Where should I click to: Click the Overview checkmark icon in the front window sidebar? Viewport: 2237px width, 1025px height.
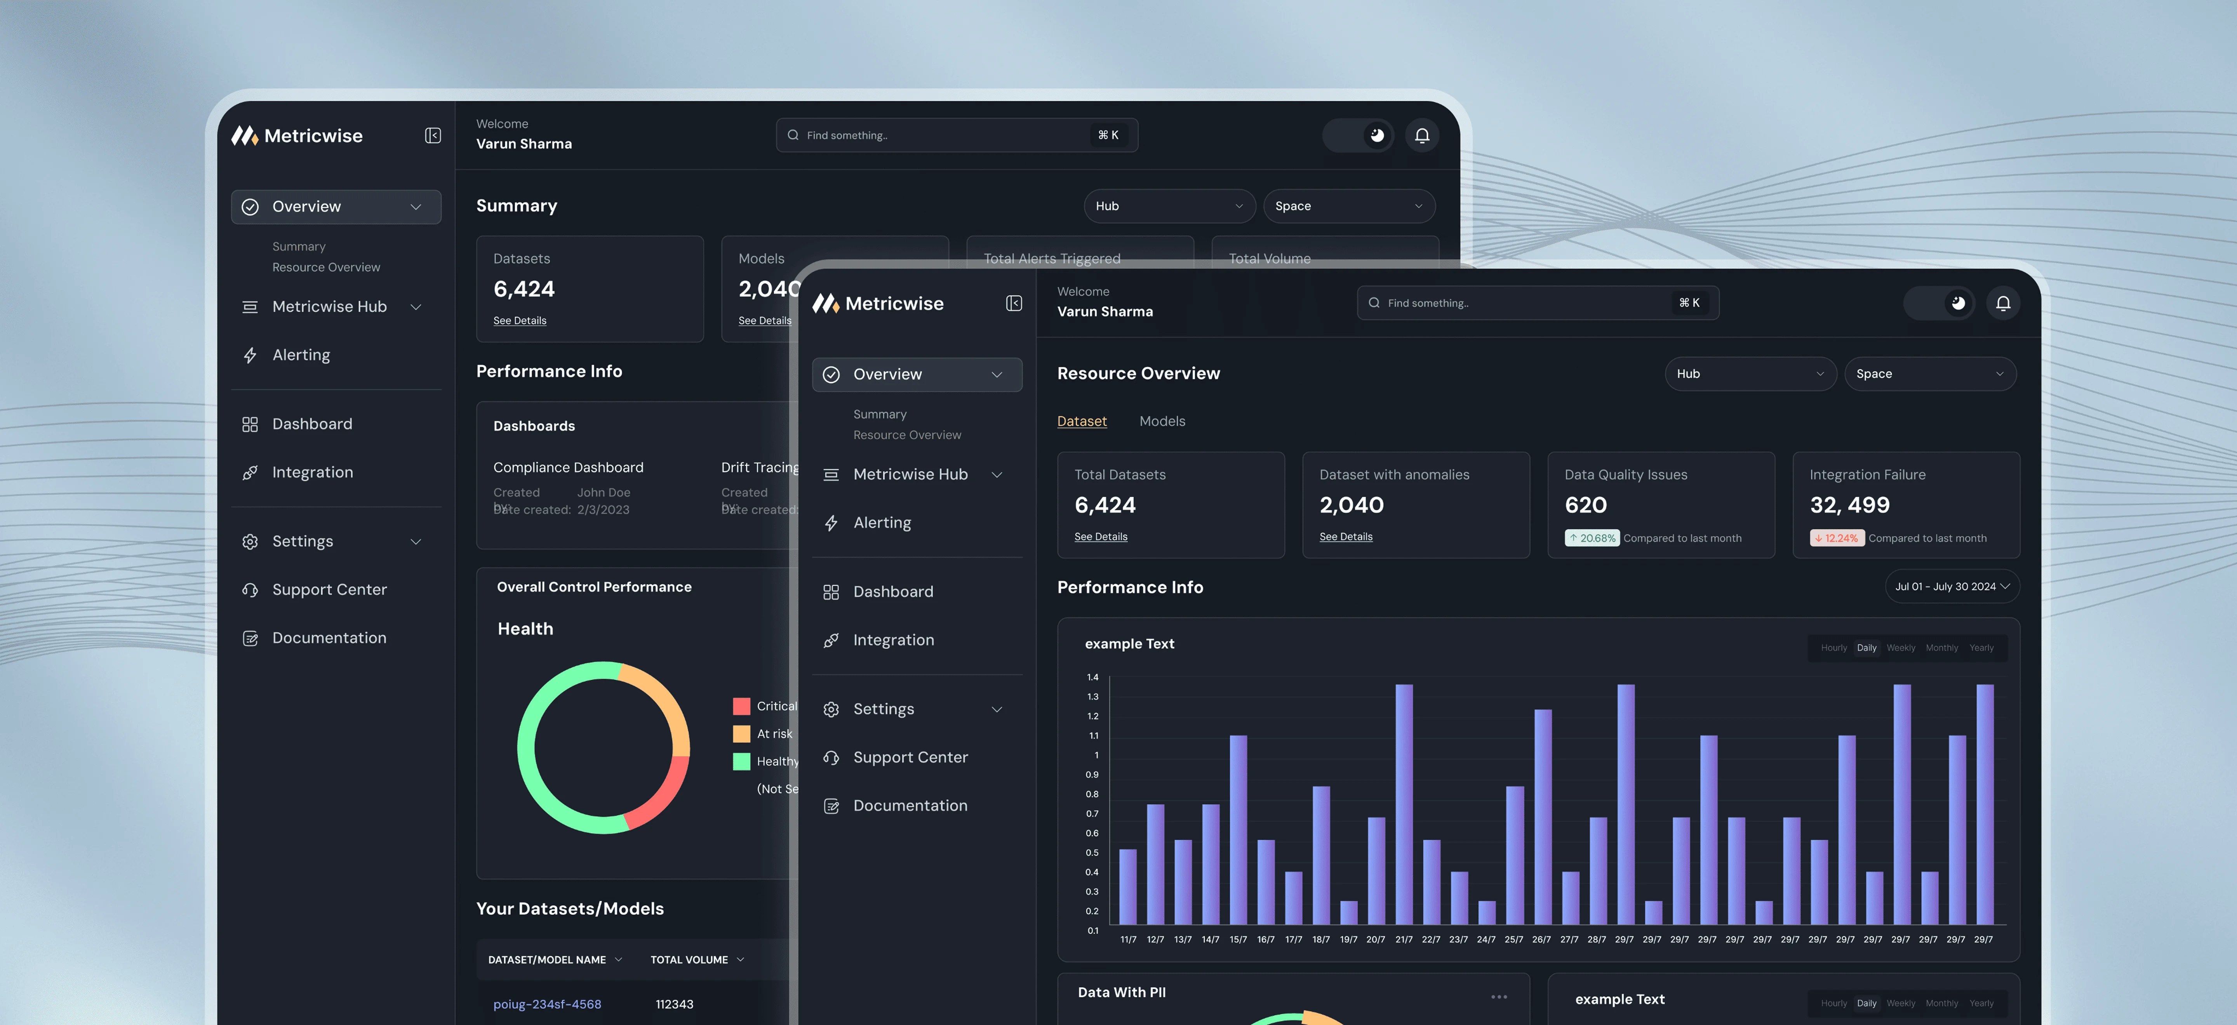click(x=831, y=374)
